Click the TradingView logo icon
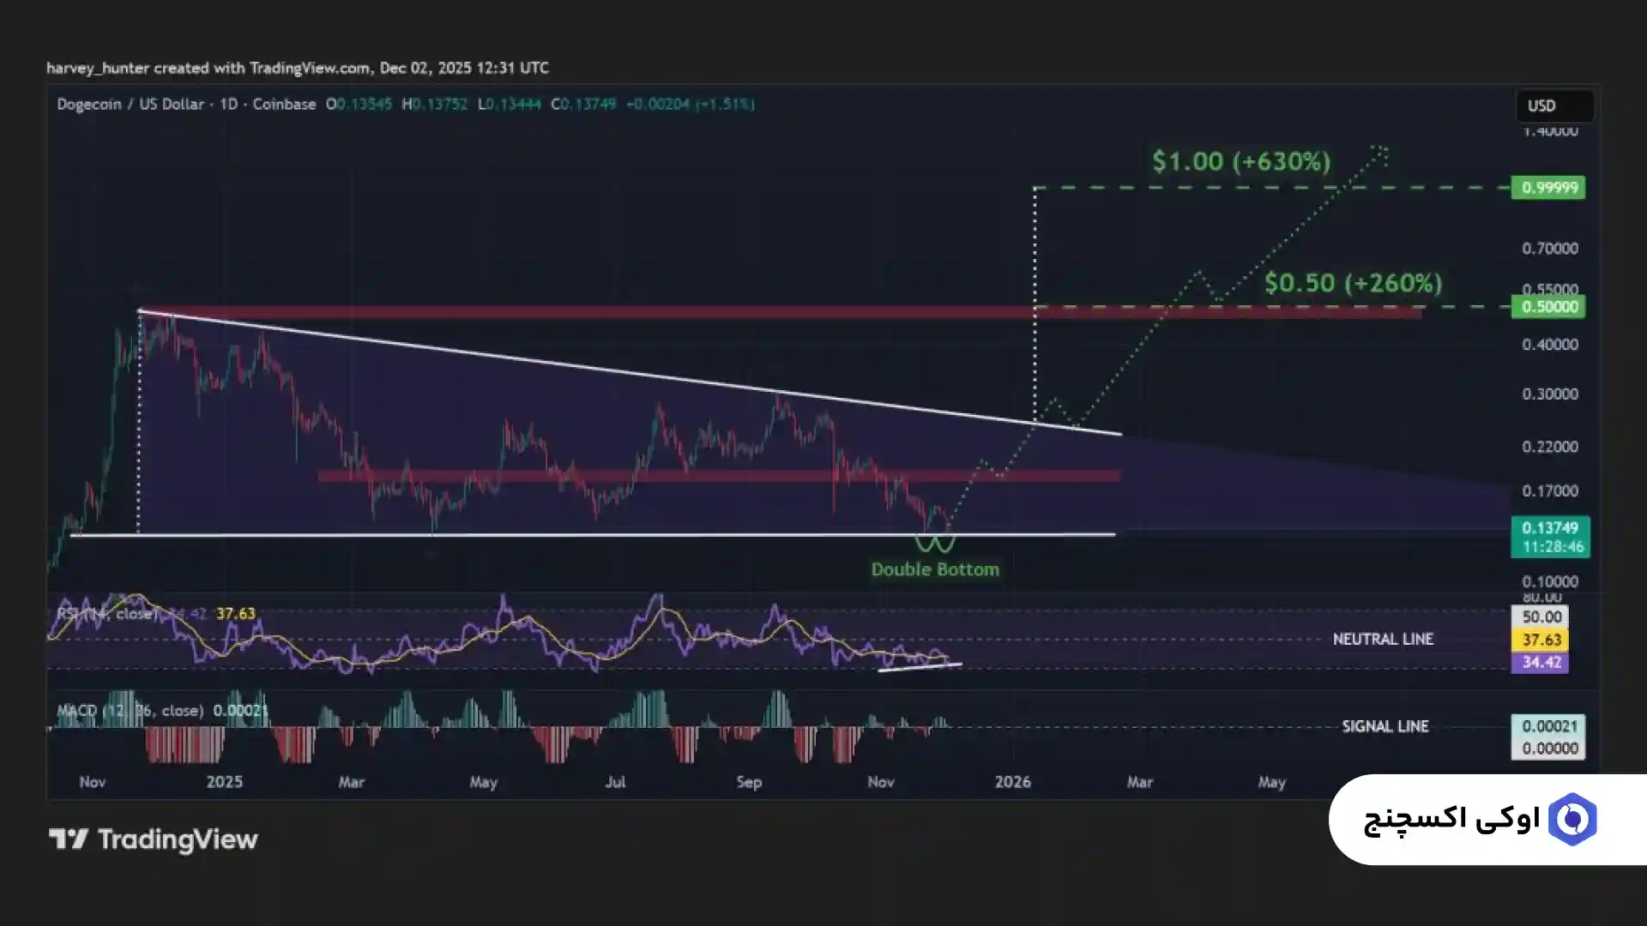The width and height of the screenshot is (1647, 926). [68, 839]
